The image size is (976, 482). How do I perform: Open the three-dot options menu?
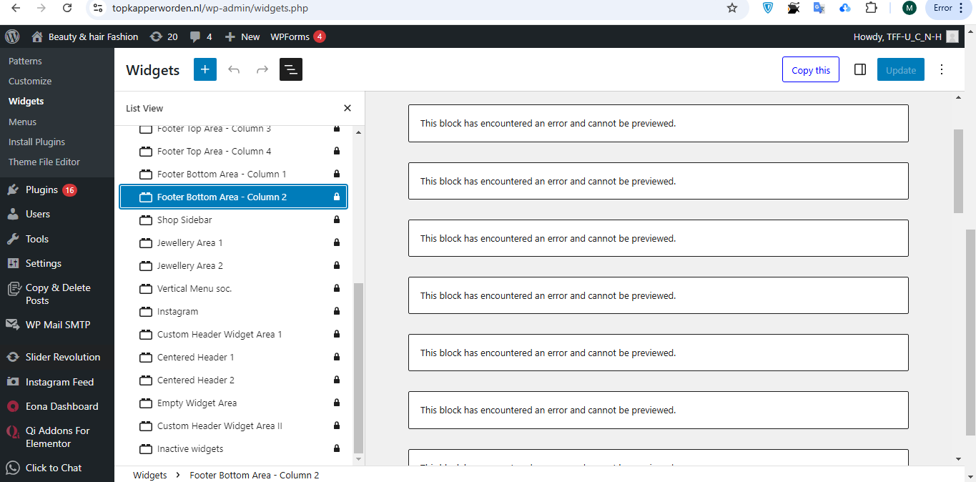[x=942, y=69]
